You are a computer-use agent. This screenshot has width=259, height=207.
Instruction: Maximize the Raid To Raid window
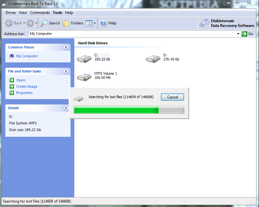[237, 3]
